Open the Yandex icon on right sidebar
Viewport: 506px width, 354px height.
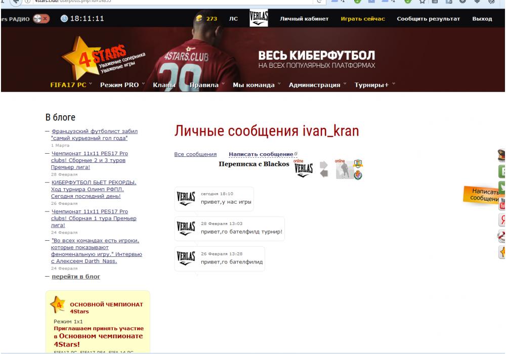[502, 220]
